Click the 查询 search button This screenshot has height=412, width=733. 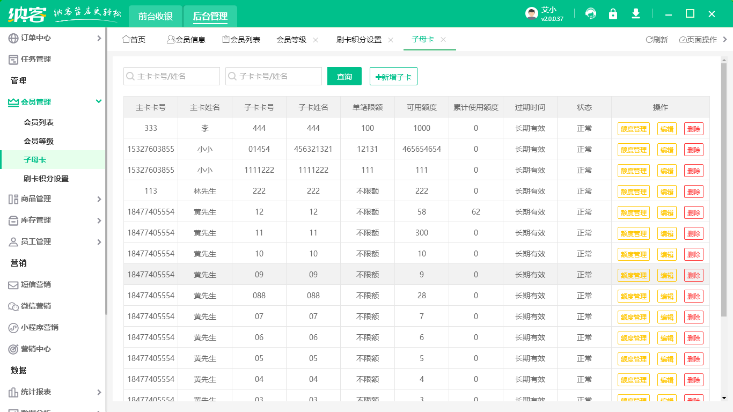[x=344, y=77]
